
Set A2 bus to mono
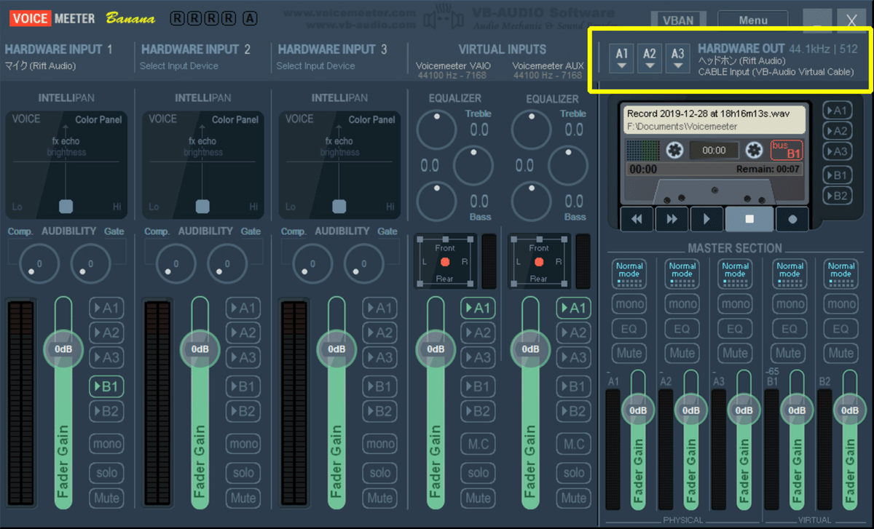click(x=682, y=304)
